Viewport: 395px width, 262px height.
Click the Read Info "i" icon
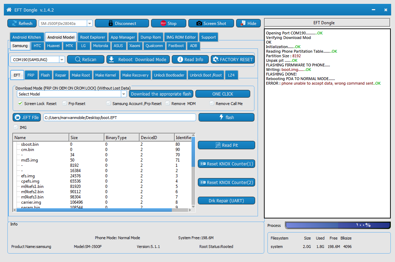click(180, 59)
